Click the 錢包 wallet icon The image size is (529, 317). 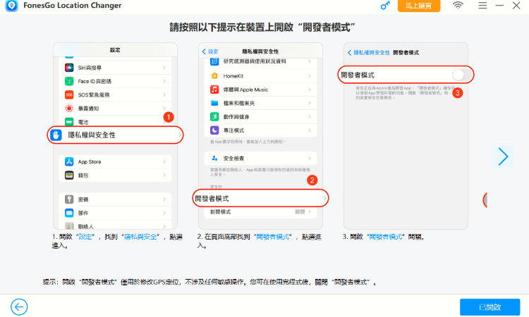click(69, 175)
